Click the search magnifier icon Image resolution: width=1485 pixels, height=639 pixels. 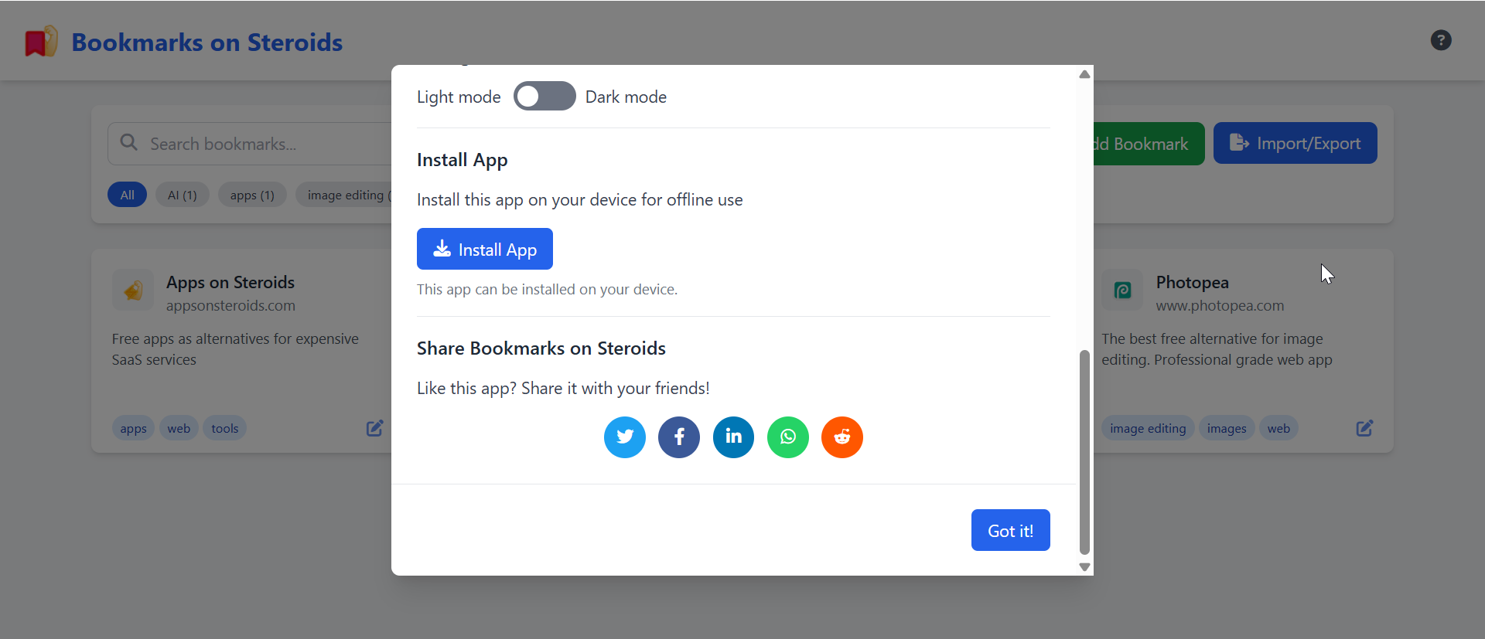tap(129, 143)
